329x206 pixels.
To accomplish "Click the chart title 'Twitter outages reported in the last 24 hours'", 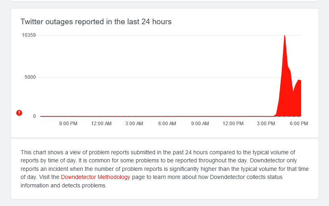I will pyautogui.click(x=96, y=22).
